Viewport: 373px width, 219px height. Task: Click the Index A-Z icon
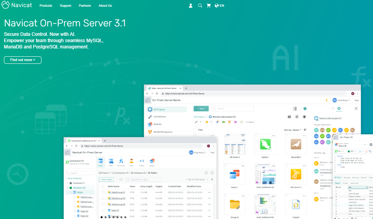click(x=142, y=163)
